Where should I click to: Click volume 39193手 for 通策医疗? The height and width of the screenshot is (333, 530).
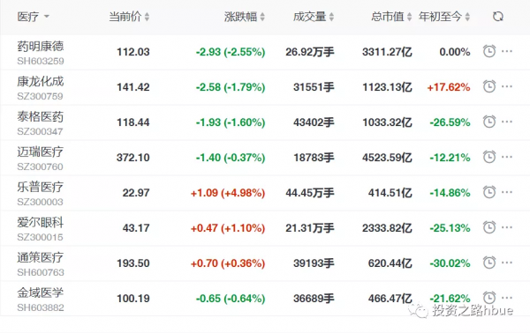pos(314,263)
